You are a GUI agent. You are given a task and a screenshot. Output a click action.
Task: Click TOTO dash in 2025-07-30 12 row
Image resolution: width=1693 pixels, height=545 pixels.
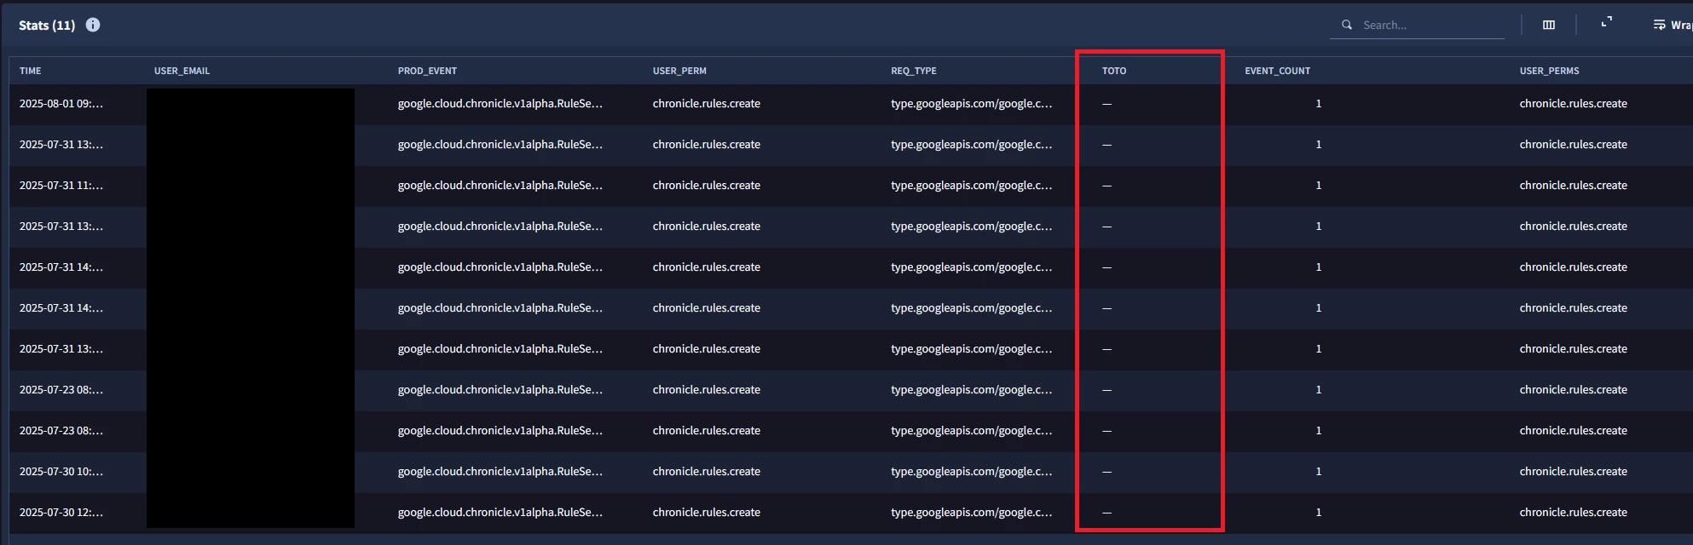coord(1107,513)
